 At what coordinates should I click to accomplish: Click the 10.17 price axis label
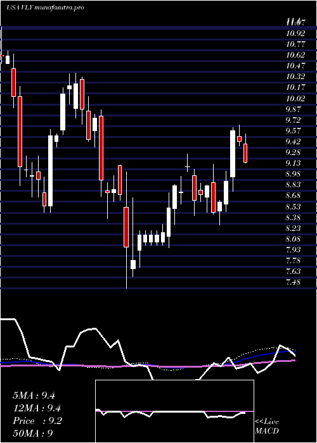click(296, 87)
